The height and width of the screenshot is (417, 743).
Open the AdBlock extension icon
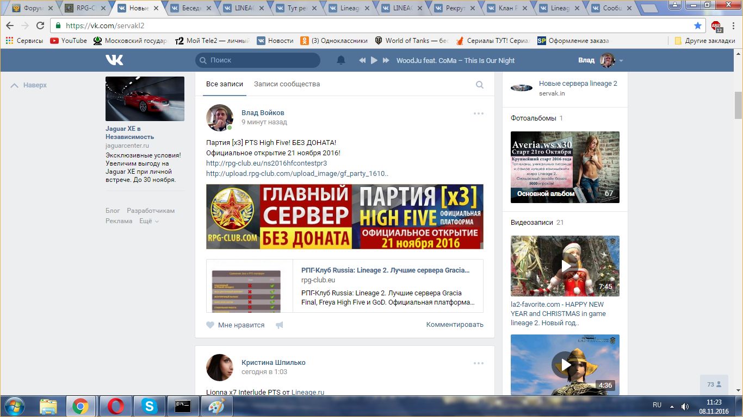[716, 26]
